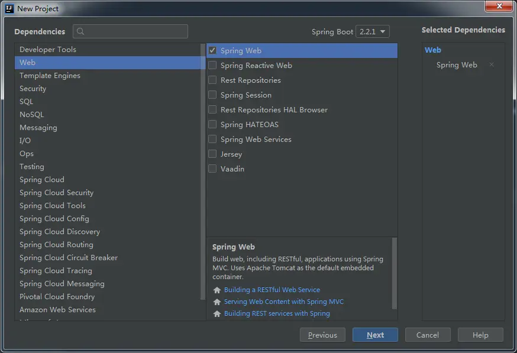Click the Previous button
Image resolution: width=517 pixels, height=353 pixels.
tap(322, 335)
